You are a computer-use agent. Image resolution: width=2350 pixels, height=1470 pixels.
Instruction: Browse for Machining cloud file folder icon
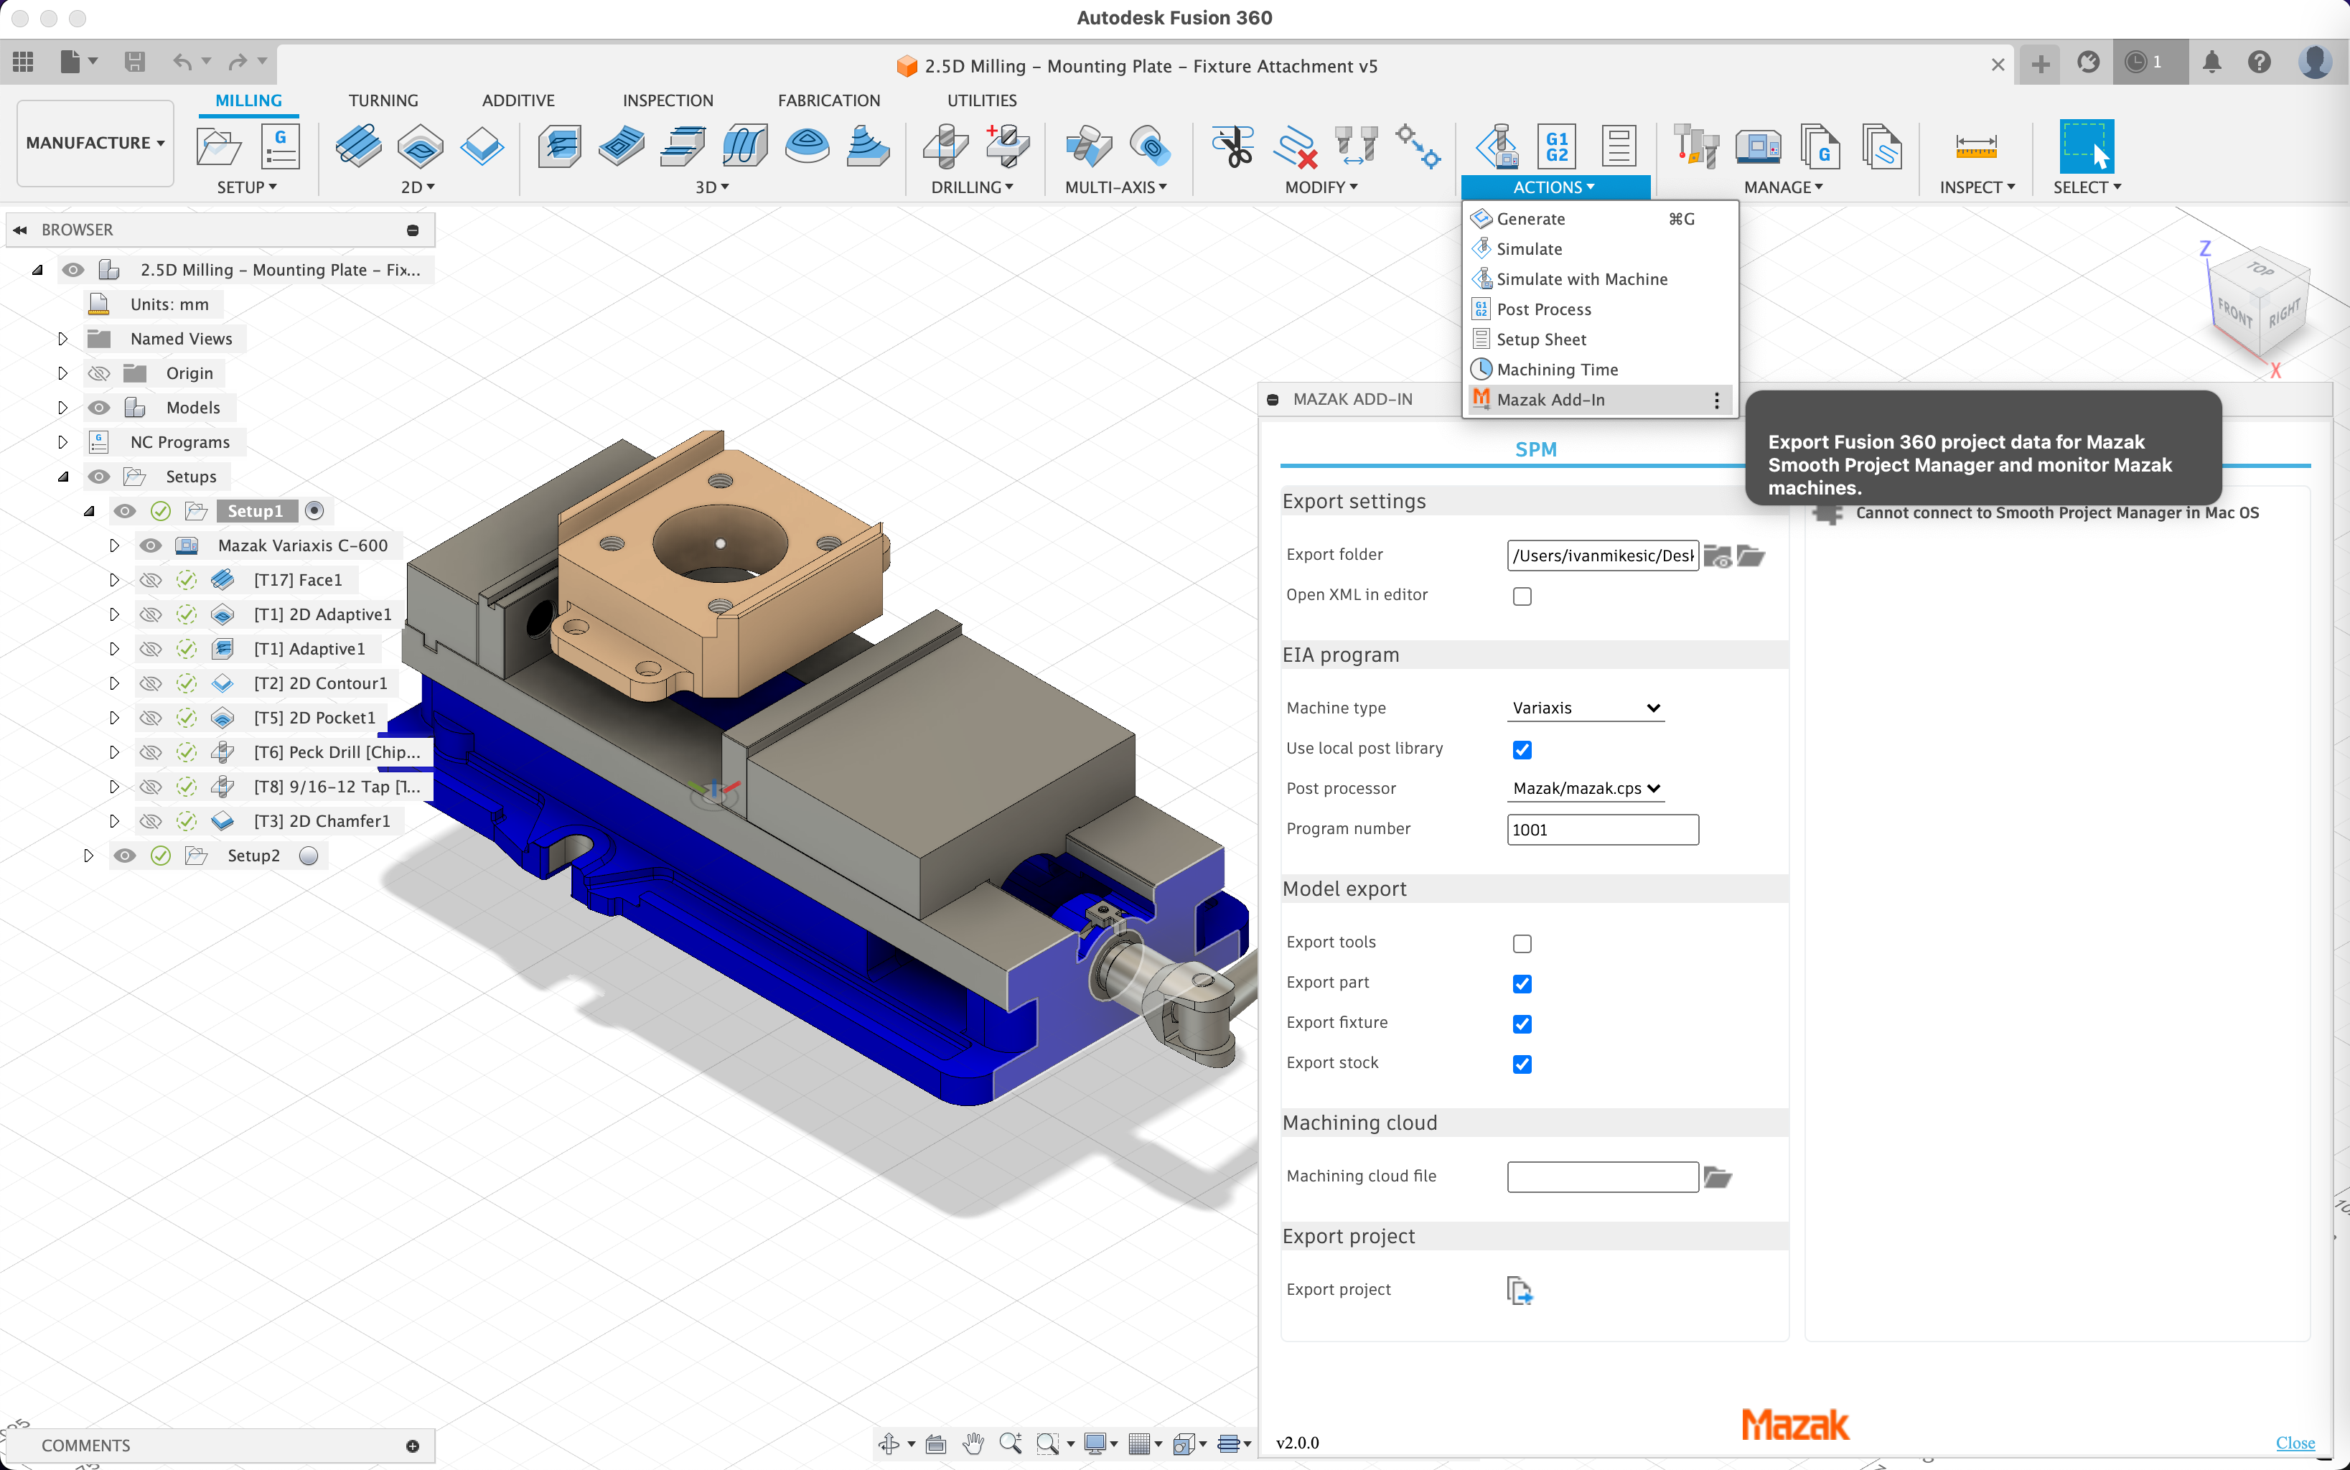1718,1177
